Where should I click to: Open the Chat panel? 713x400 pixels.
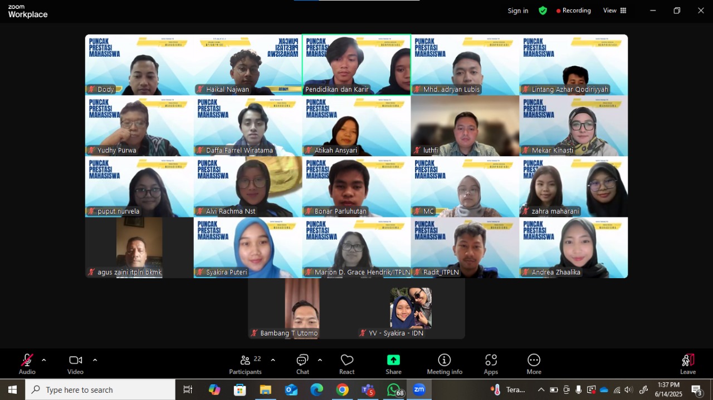pyautogui.click(x=302, y=364)
